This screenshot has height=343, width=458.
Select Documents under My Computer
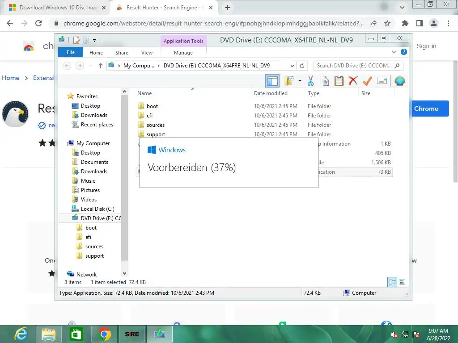click(x=94, y=162)
